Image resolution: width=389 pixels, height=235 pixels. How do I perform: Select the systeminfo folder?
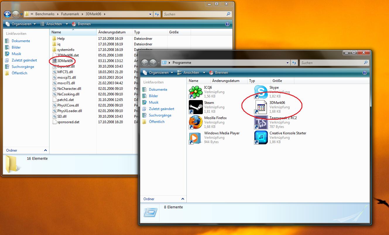(x=63, y=50)
